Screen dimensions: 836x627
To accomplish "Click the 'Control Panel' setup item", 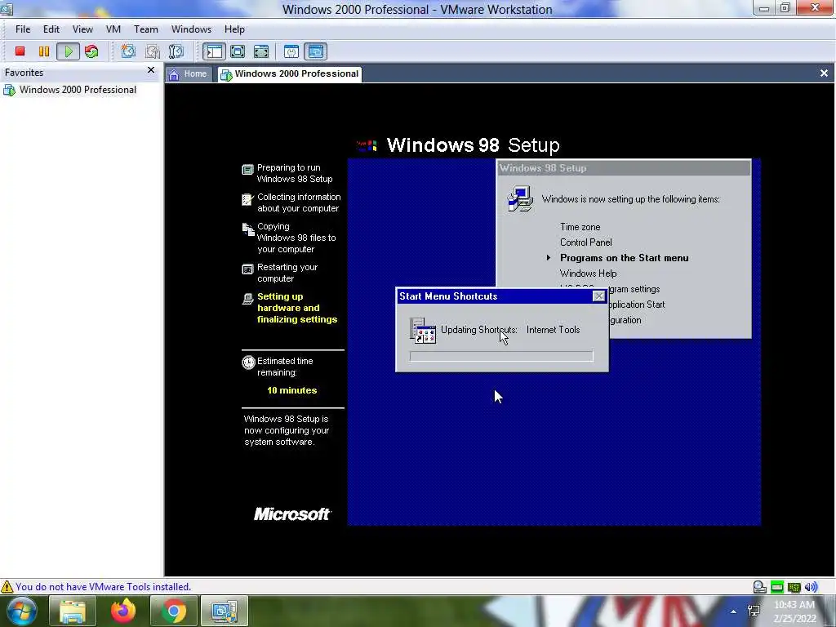I will click(586, 242).
